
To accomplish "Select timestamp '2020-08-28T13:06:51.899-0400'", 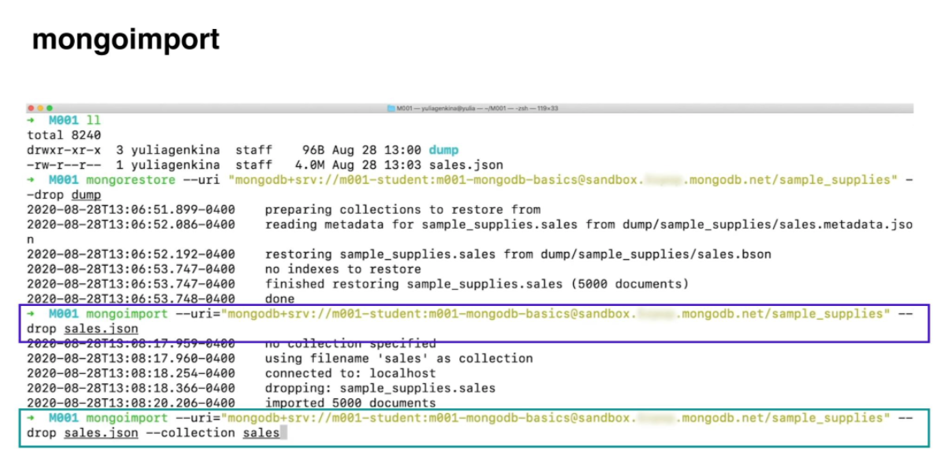I will coord(131,209).
